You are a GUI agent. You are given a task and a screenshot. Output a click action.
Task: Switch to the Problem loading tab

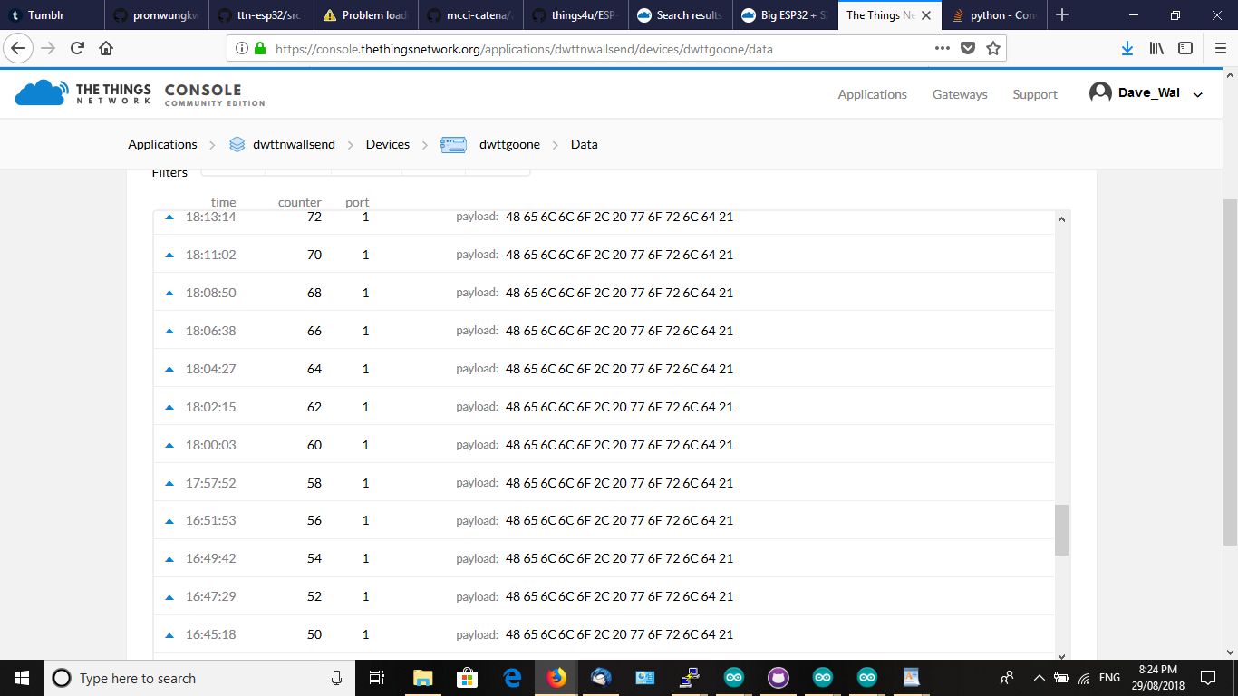click(x=364, y=14)
